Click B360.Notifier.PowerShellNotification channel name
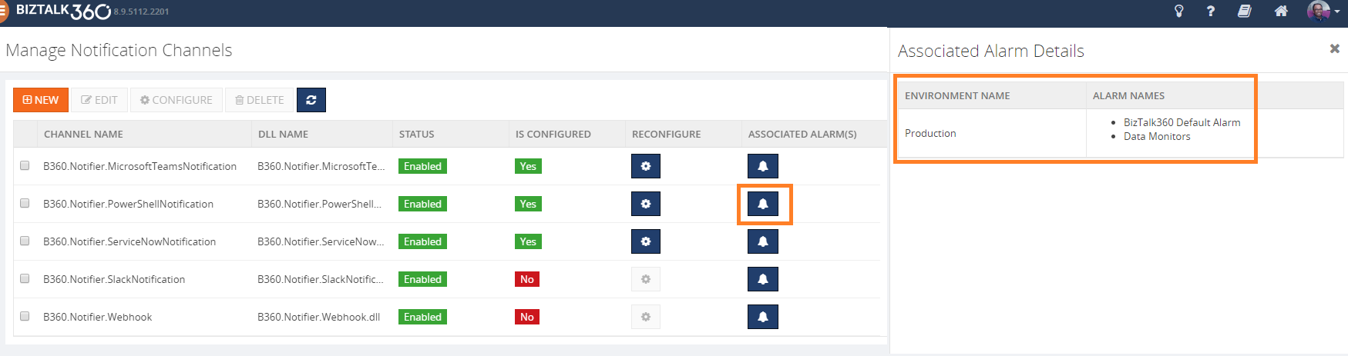This screenshot has width=1348, height=356. click(x=128, y=204)
